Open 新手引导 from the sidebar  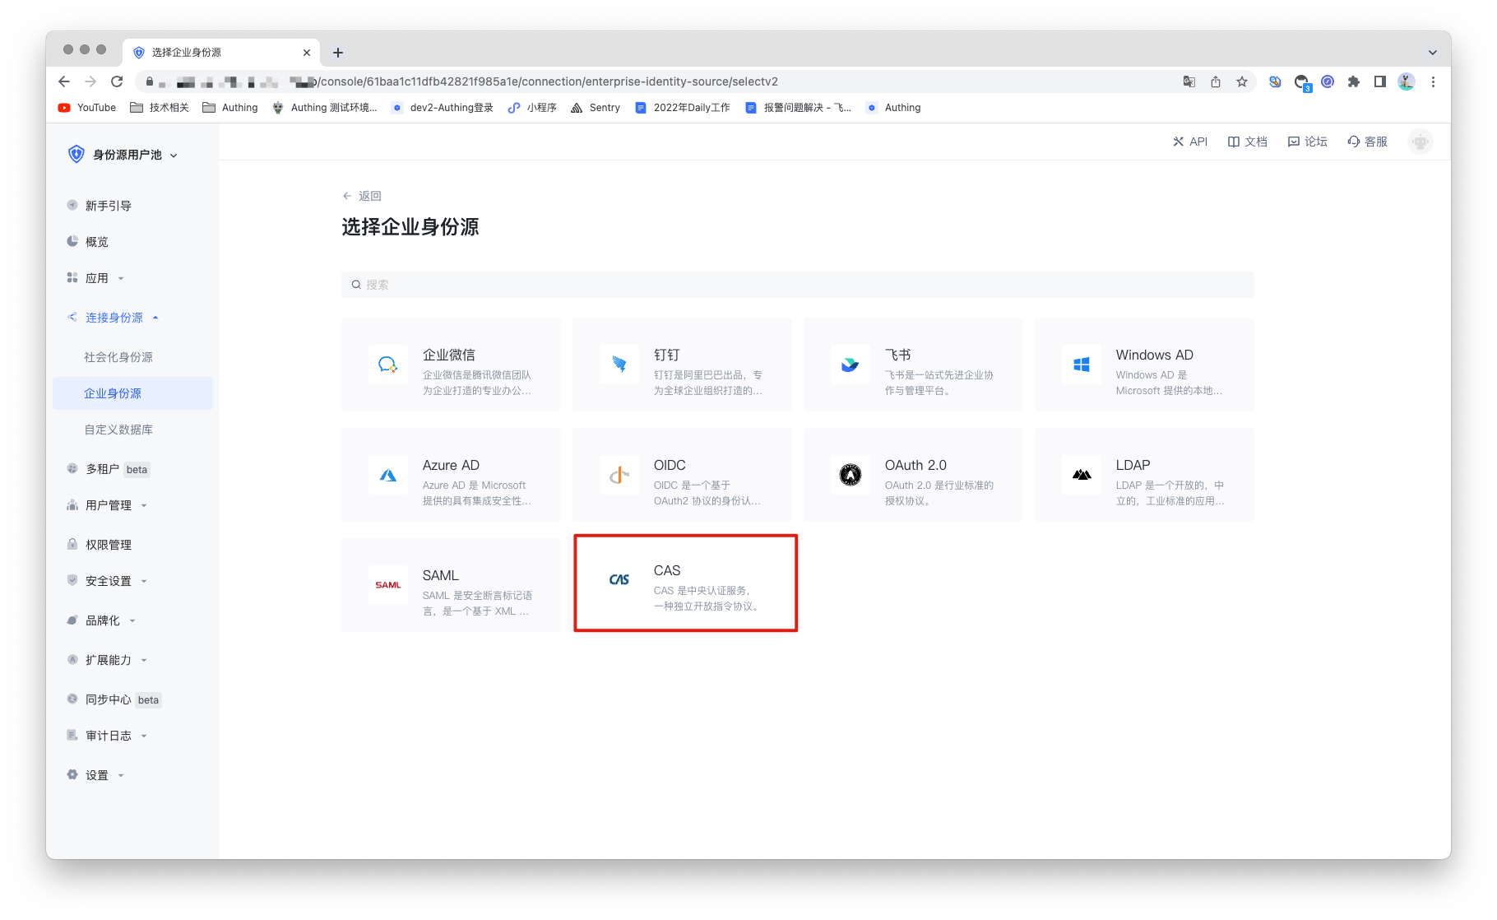pos(106,205)
